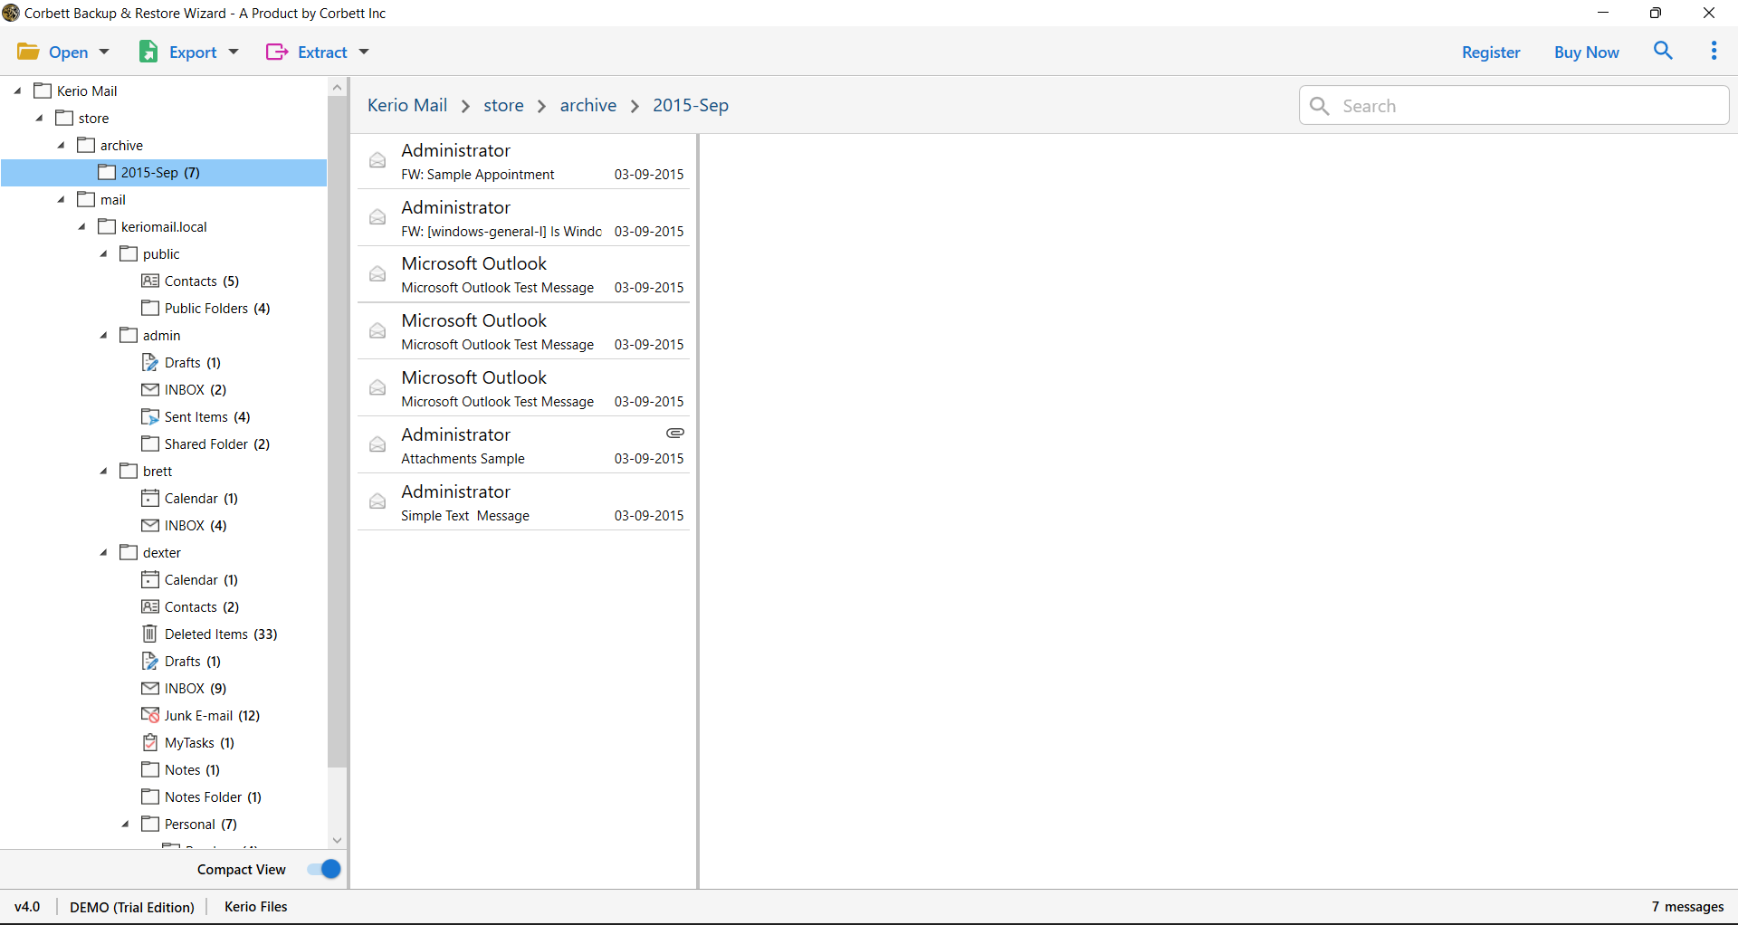Click the dexter Drafts pencil icon
Viewport: 1738px width, 925px height.
150,661
